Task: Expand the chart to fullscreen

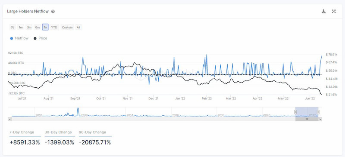Action: pyautogui.click(x=333, y=12)
